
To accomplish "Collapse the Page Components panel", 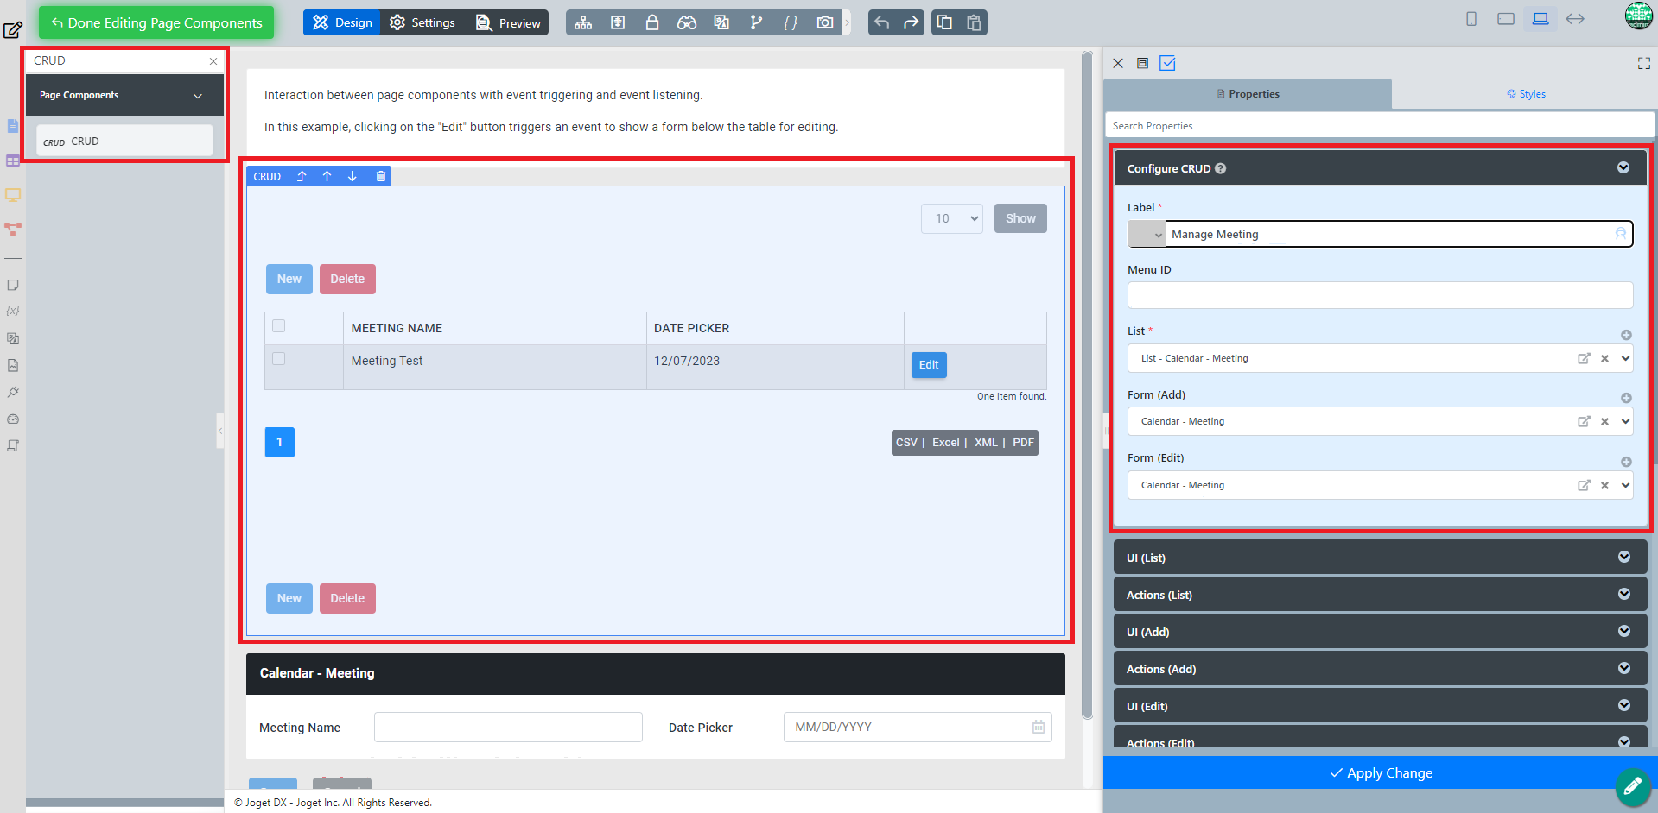I will pos(198,96).
